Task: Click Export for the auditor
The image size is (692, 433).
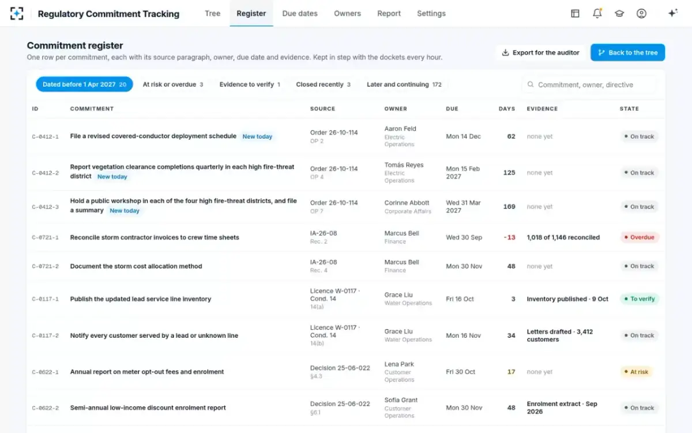Action: click(540, 53)
